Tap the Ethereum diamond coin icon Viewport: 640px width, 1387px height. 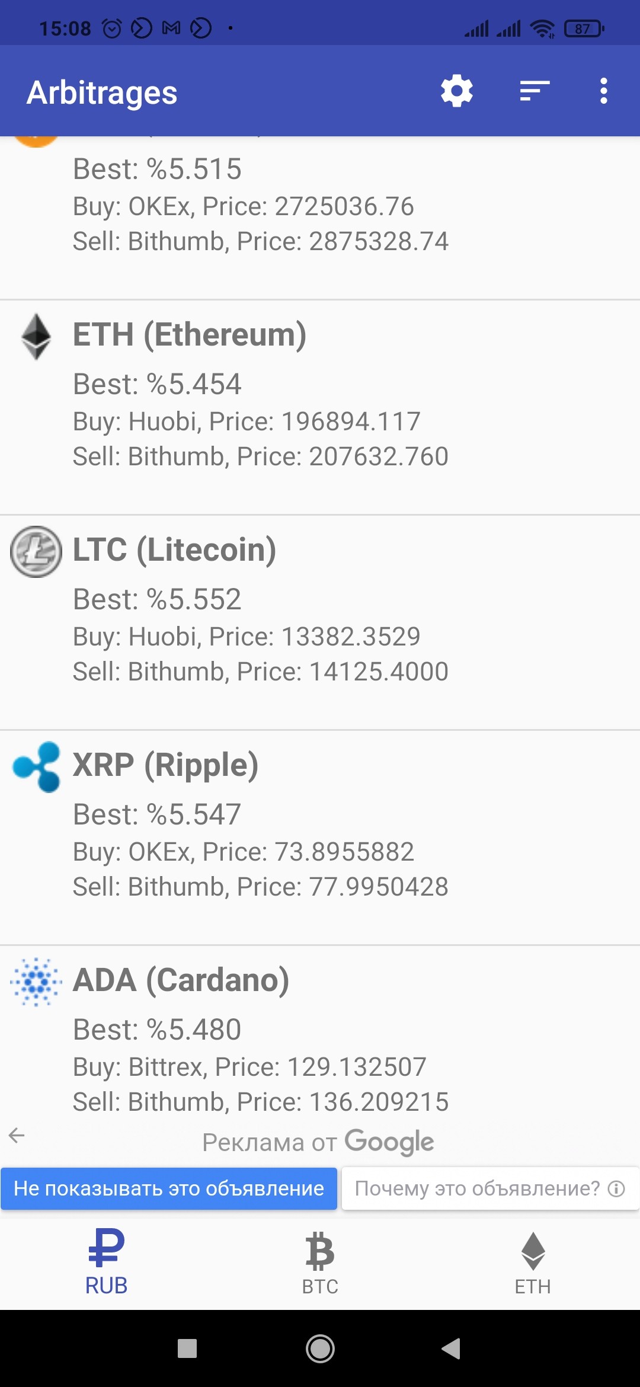tap(36, 337)
